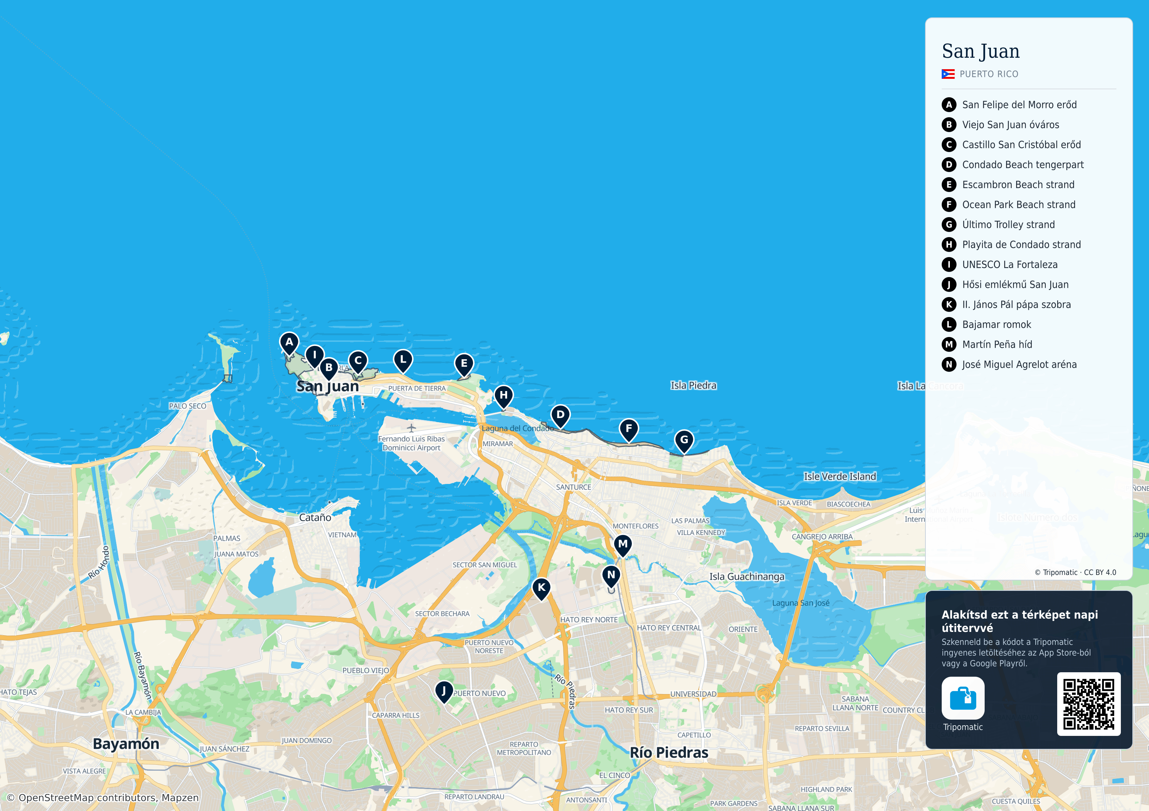Click 'UNIVERSIDAD' district label

tap(693, 694)
